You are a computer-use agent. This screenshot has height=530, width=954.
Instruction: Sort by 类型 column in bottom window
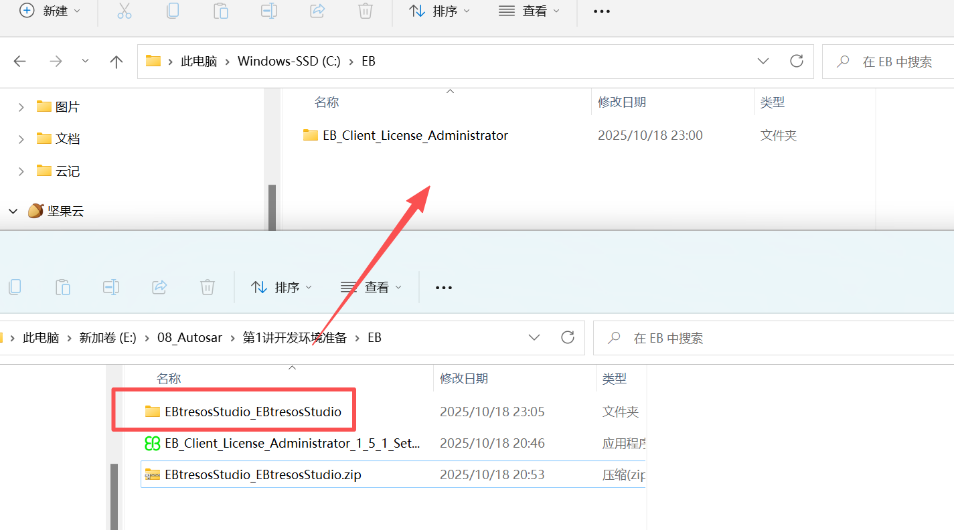point(615,379)
